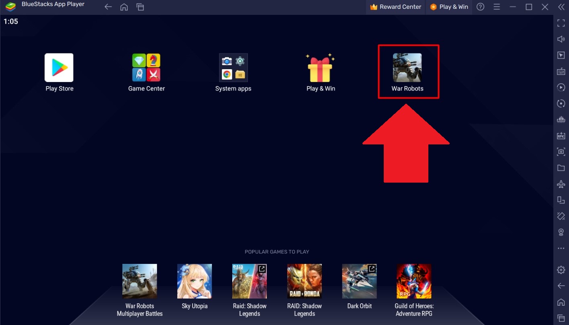
Task: Collapse the sidebar using the double chevron
Action: [x=561, y=7]
